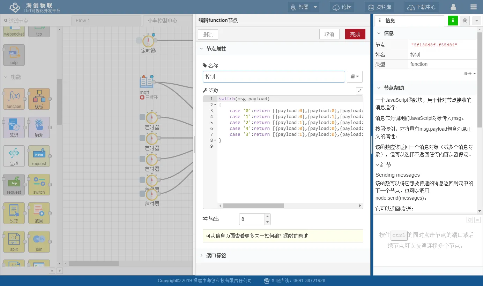Select the join palette node
The image size is (483, 286).
click(x=39, y=242)
